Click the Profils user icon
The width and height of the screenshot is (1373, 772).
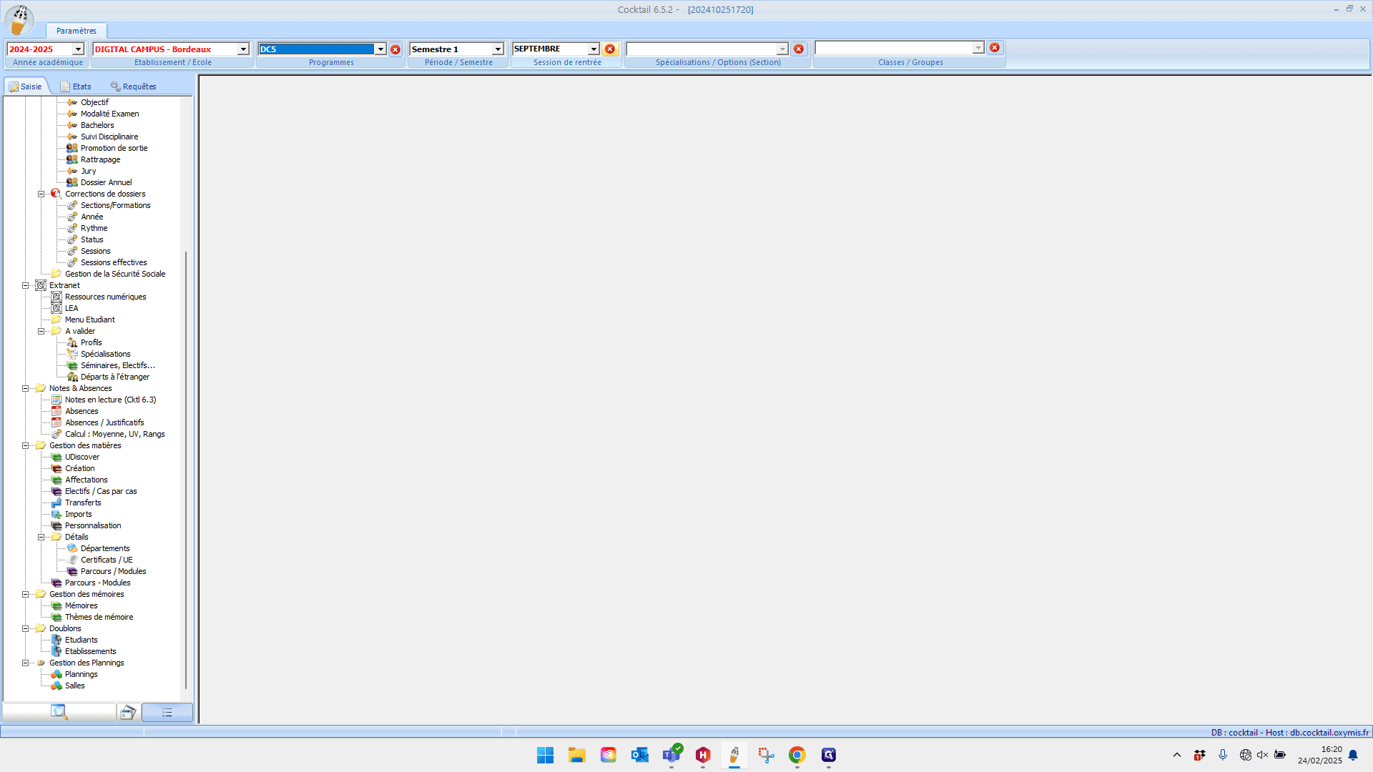pos(72,342)
